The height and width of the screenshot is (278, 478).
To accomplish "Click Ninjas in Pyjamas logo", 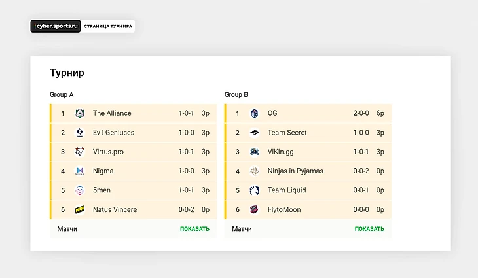I will click(x=254, y=171).
